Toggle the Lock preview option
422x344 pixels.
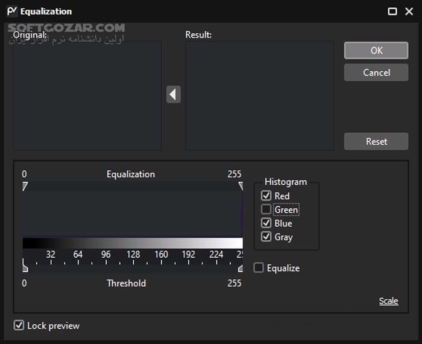tap(19, 326)
